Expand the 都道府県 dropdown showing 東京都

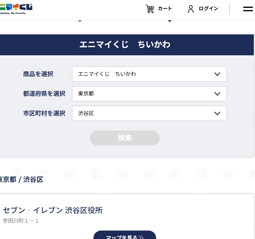click(145, 94)
